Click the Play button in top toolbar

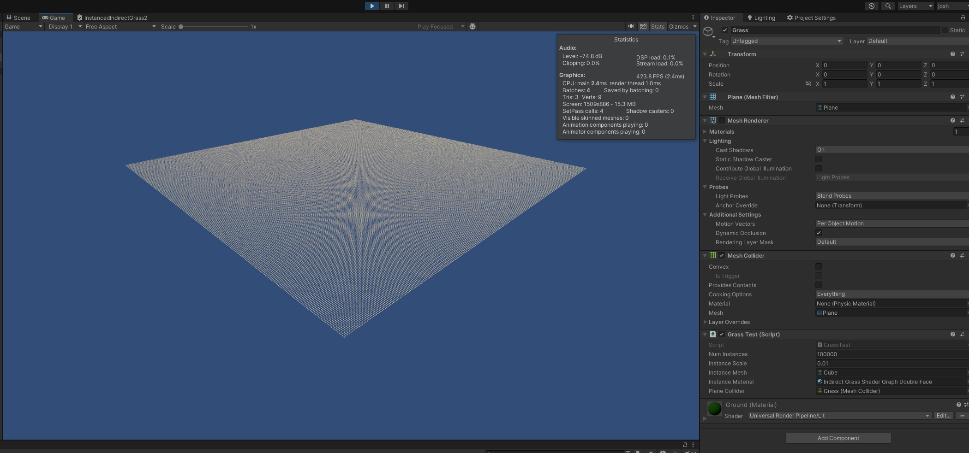[x=372, y=6]
